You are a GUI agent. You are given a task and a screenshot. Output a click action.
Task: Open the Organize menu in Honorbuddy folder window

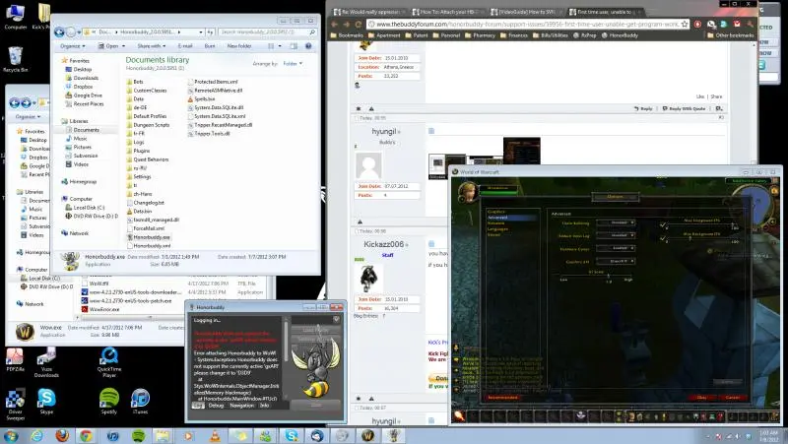pos(73,46)
